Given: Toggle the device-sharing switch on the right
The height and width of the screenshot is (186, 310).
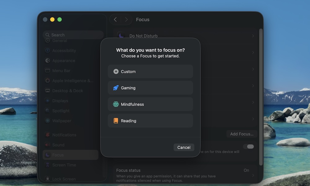Looking at the screenshot, I should [x=249, y=146].
